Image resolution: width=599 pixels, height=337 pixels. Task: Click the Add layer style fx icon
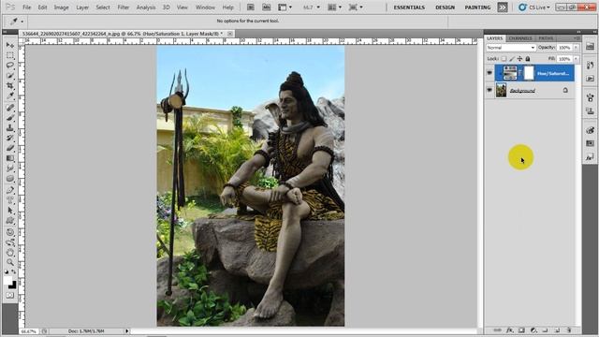509,330
